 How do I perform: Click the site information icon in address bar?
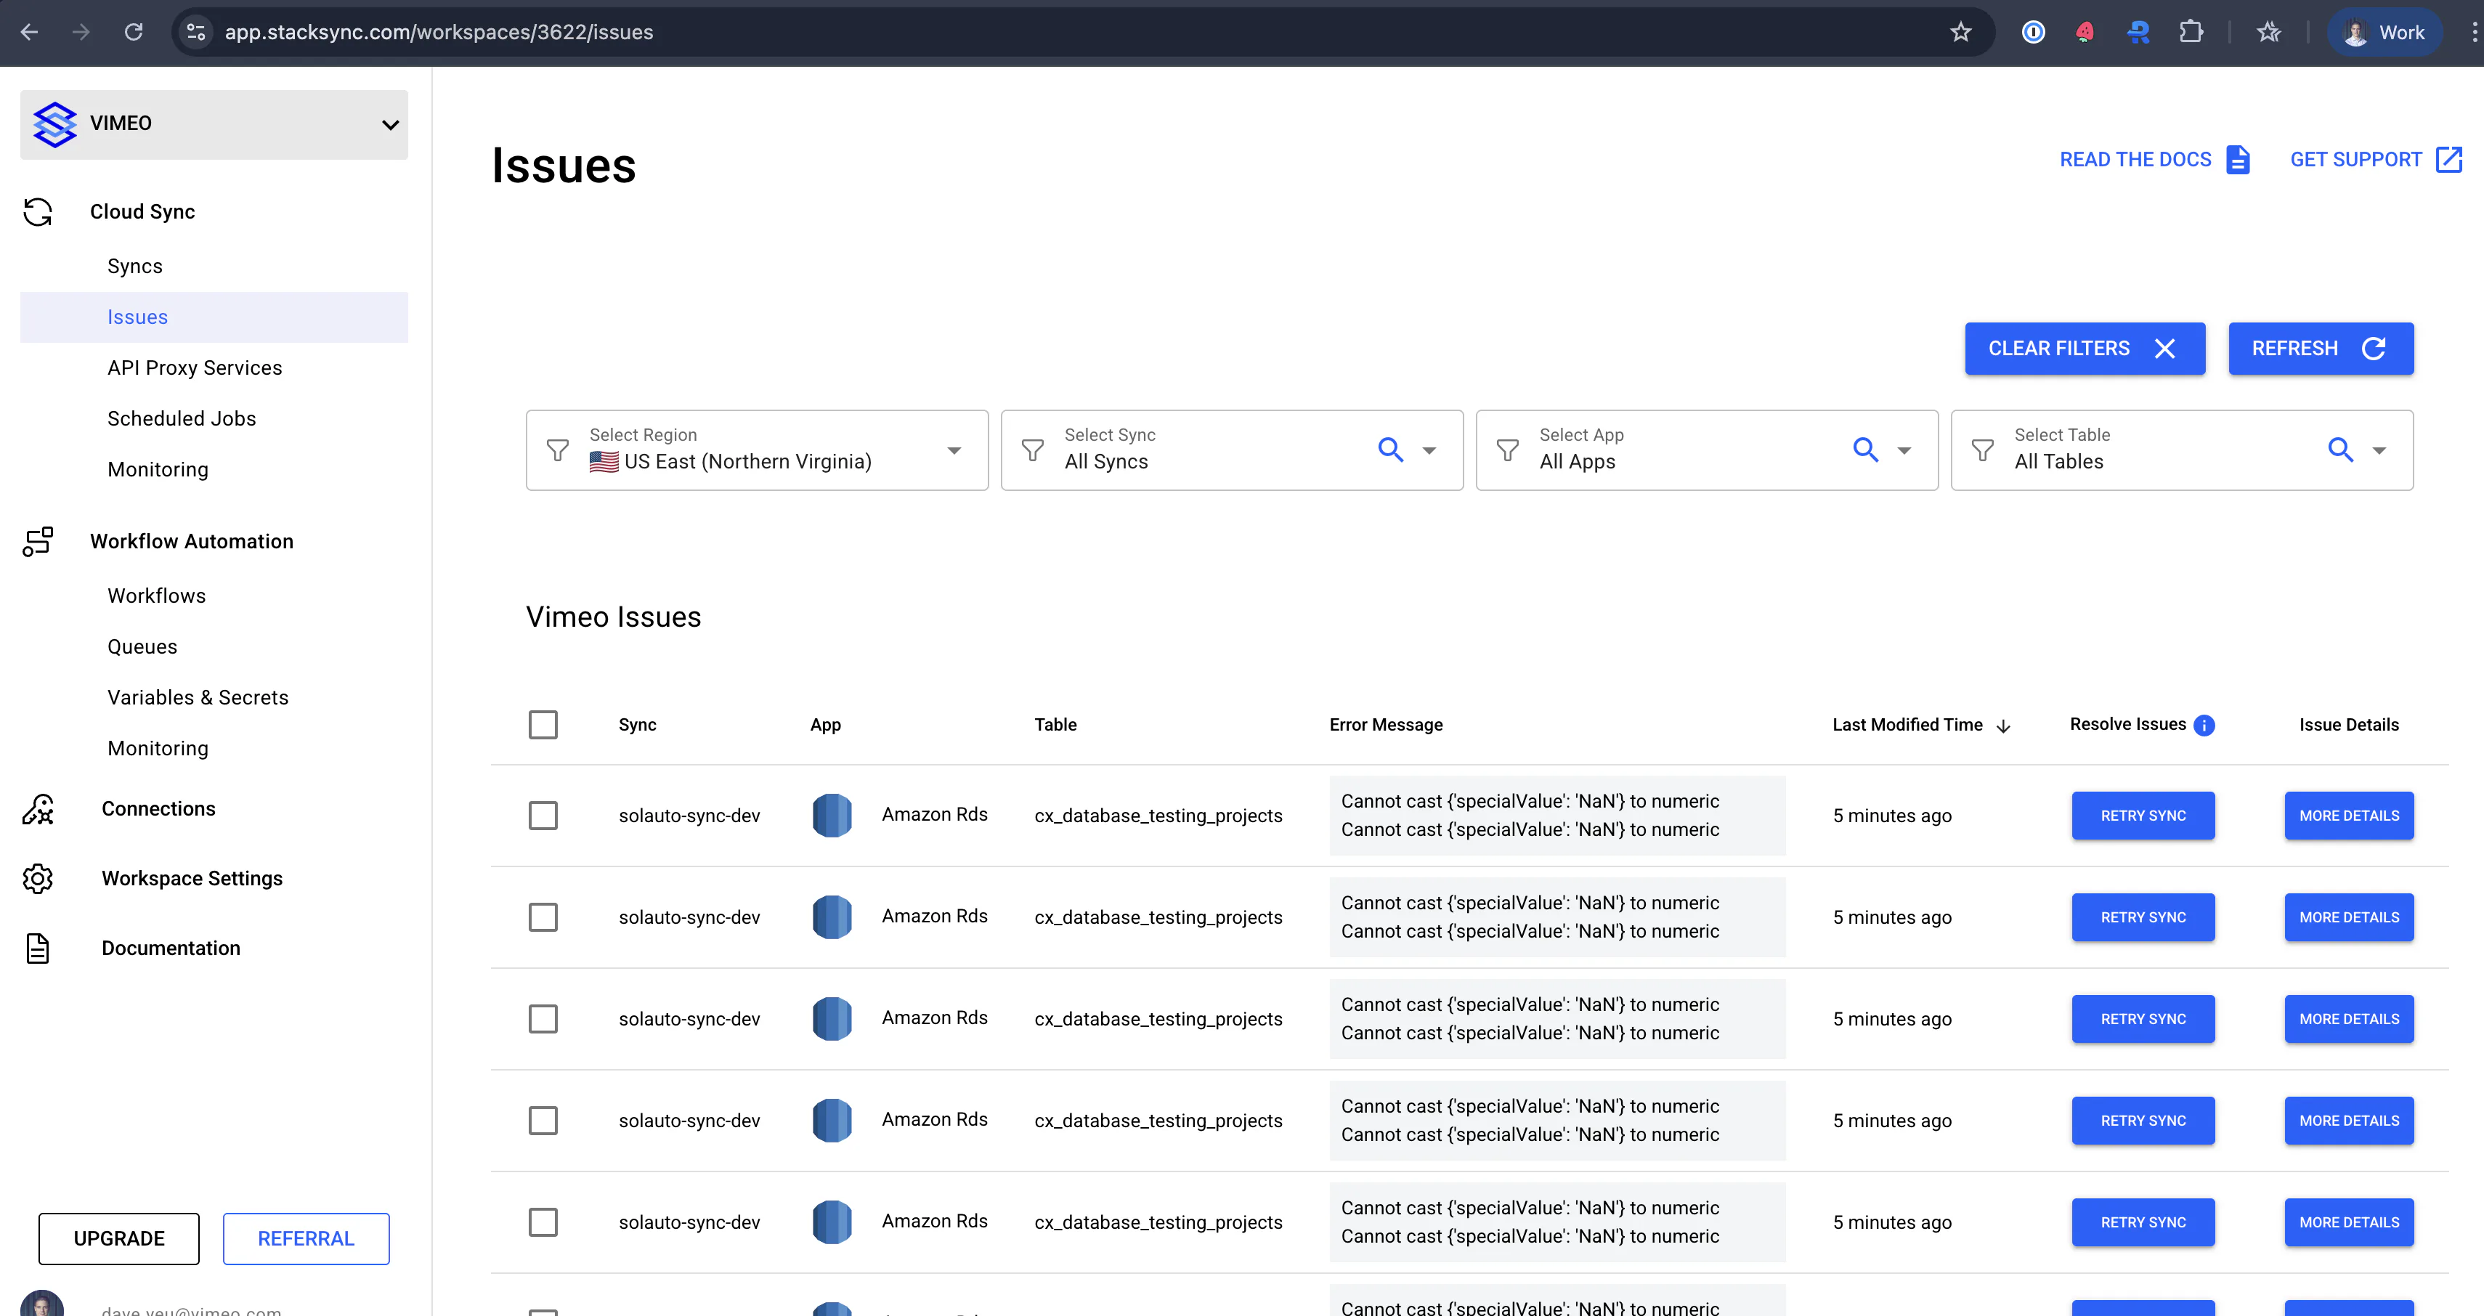196,32
